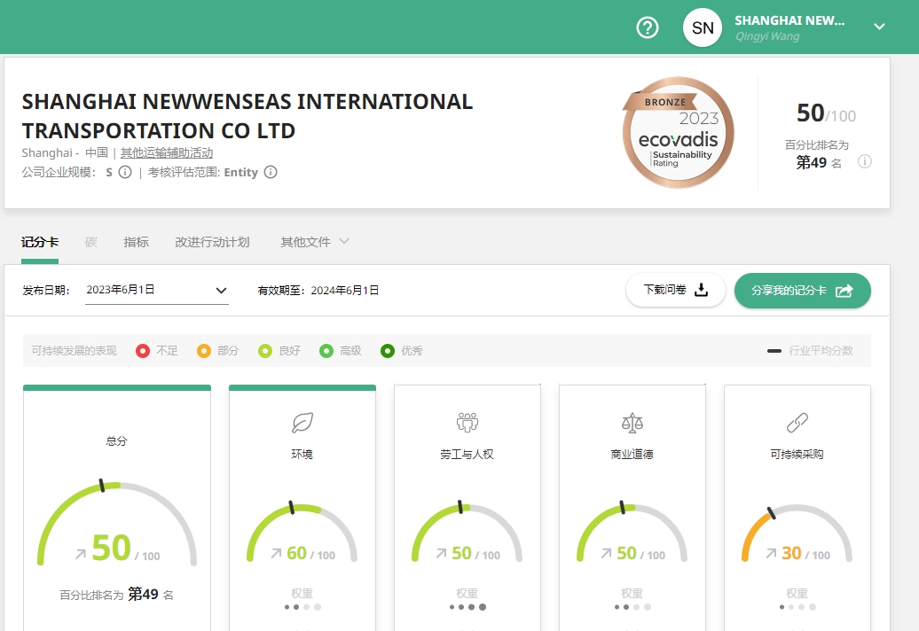Expand the account dropdown chevron

click(879, 27)
